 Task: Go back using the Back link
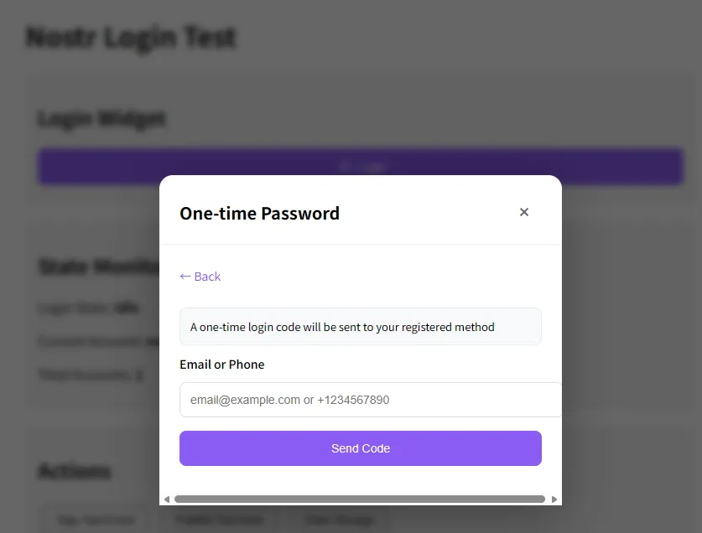coord(200,277)
